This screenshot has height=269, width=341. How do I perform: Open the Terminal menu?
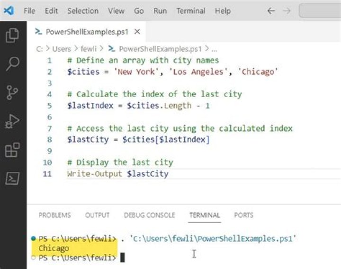click(x=191, y=10)
